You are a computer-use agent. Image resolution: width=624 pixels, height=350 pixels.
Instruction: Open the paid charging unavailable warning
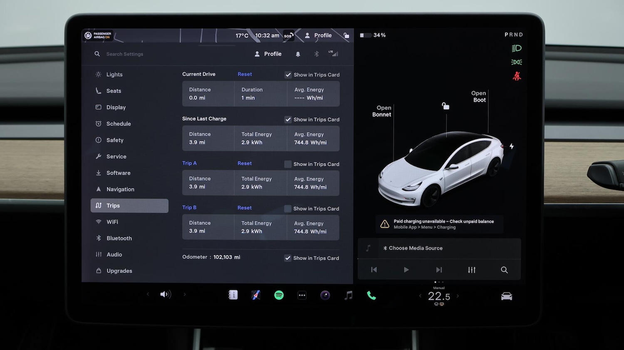point(439,224)
